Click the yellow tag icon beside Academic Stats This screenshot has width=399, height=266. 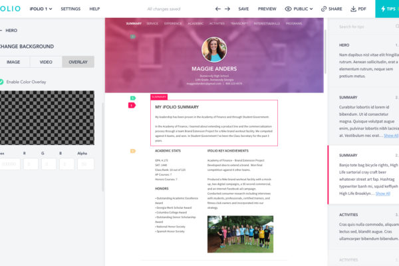pos(133,151)
